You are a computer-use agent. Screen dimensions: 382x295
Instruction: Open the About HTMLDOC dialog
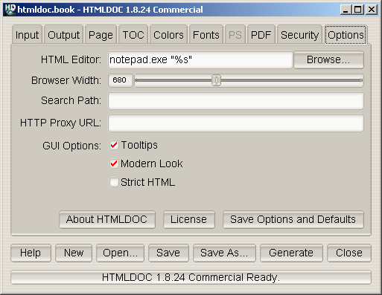click(107, 219)
